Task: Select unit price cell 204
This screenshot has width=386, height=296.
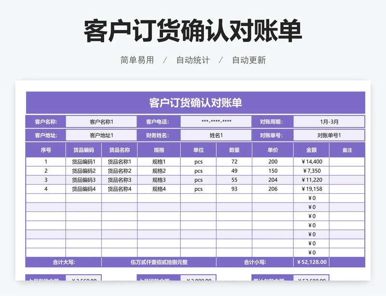Action: [273, 180]
